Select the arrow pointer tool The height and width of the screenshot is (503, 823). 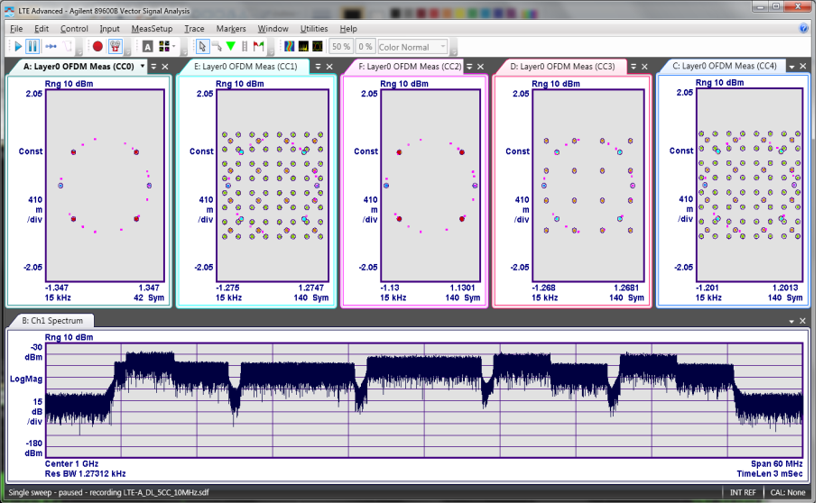click(x=202, y=46)
